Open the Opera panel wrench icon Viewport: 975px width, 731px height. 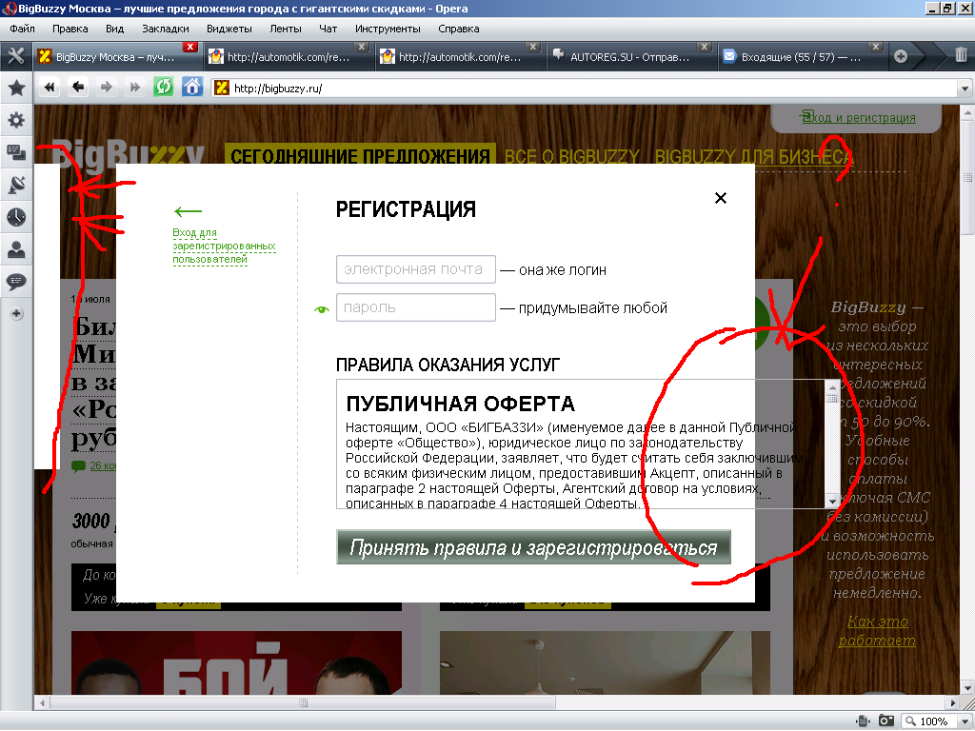(16, 56)
